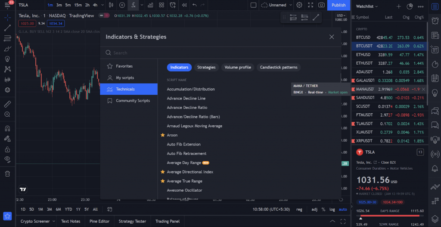Screen dimensions: 441x227
Task: Click the bar replay rewind icon
Action: pos(184,5)
